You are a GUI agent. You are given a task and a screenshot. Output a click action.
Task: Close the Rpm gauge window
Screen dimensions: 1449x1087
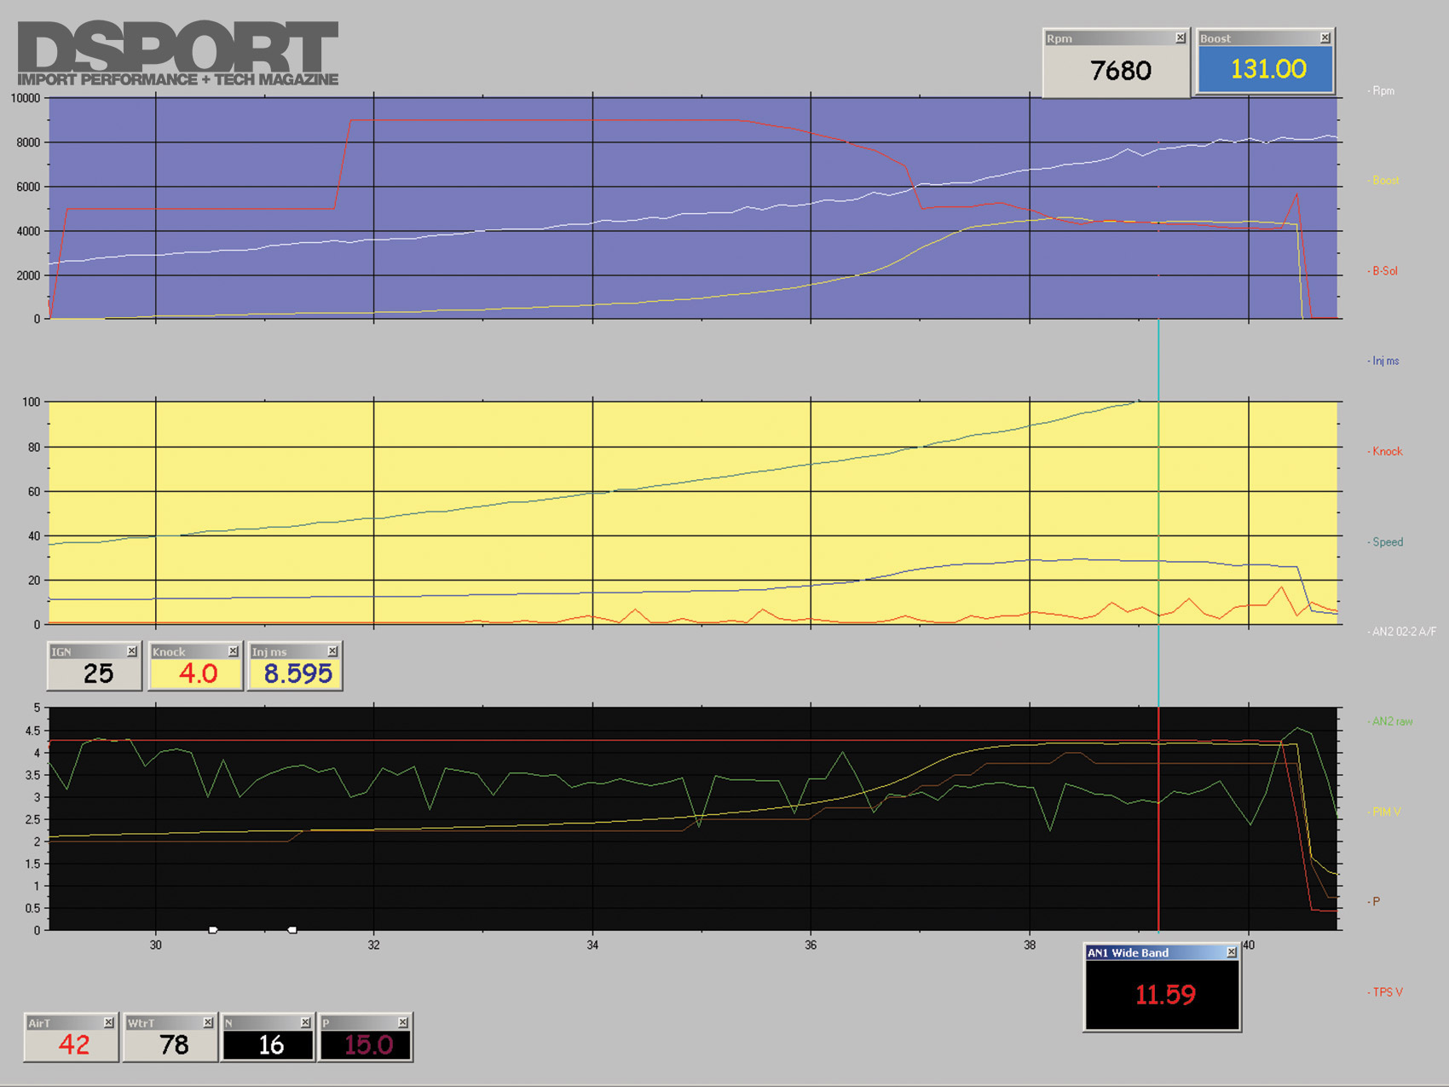pyautogui.click(x=1180, y=38)
